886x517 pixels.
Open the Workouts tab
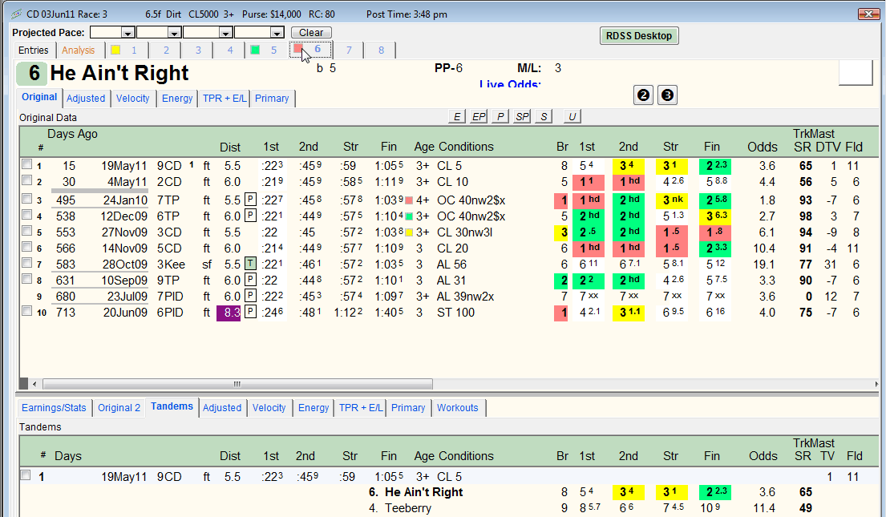point(458,408)
